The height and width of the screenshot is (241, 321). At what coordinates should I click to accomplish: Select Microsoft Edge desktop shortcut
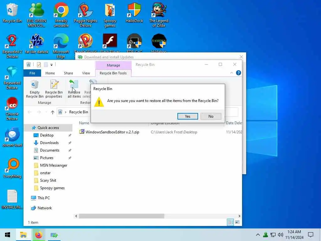(61, 46)
